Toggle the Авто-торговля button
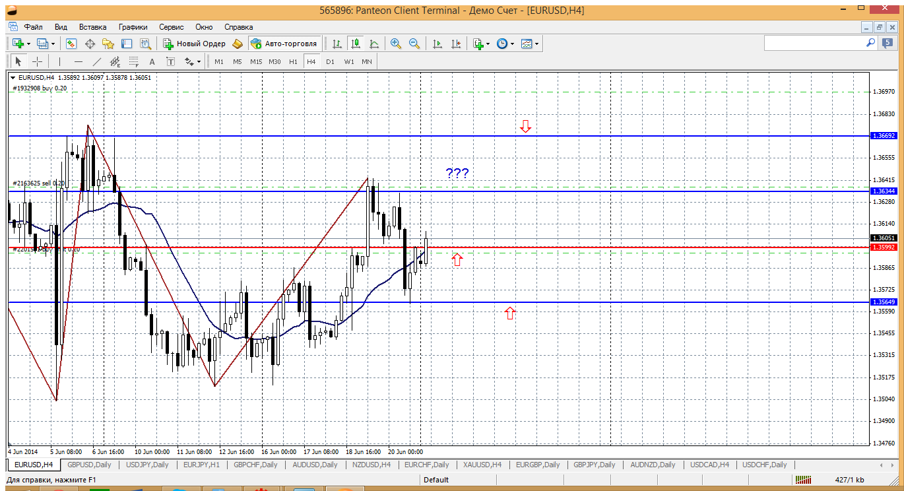This screenshot has height=491, width=904. (x=284, y=44)
